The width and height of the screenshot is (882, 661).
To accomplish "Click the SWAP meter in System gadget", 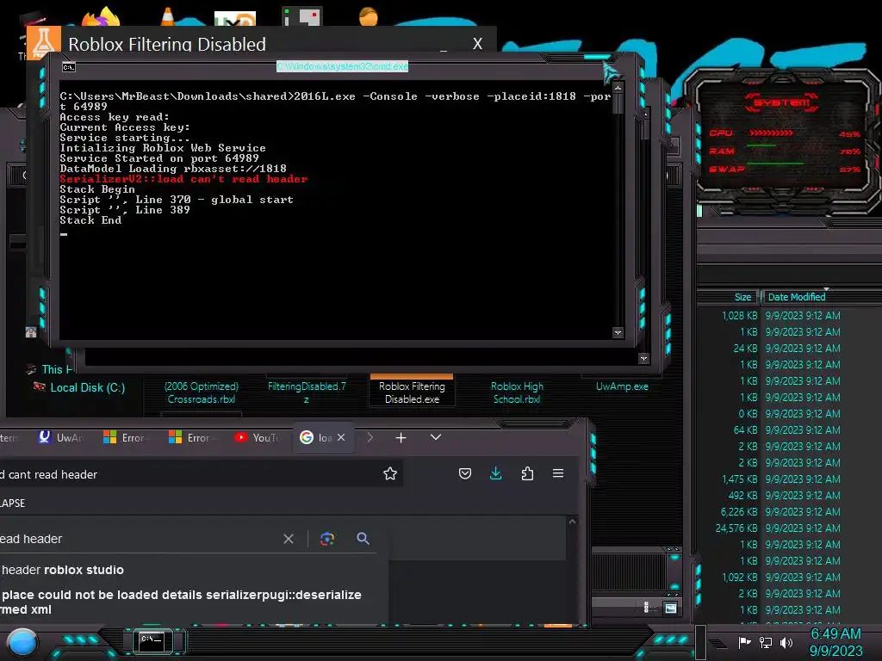I will click(x=784, y=170).
